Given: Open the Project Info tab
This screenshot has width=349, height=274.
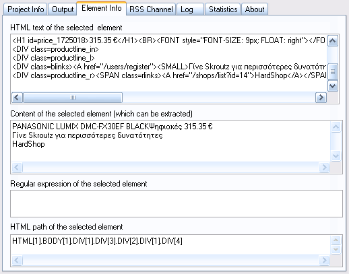Looking at the screenshot, I should pyautogui.click(x=25, y=9).
